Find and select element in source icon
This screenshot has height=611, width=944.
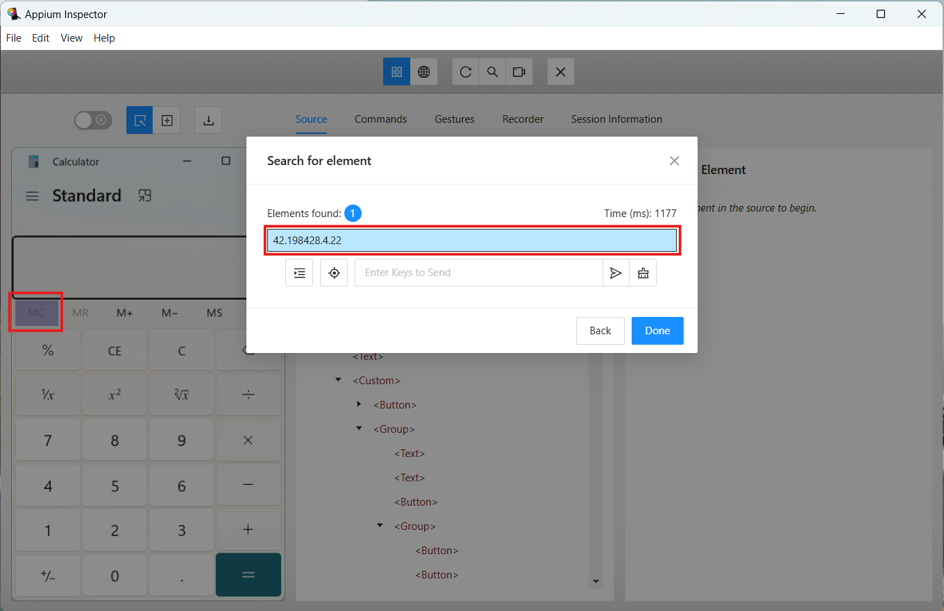pyautogui.click(x=299, y=273)
